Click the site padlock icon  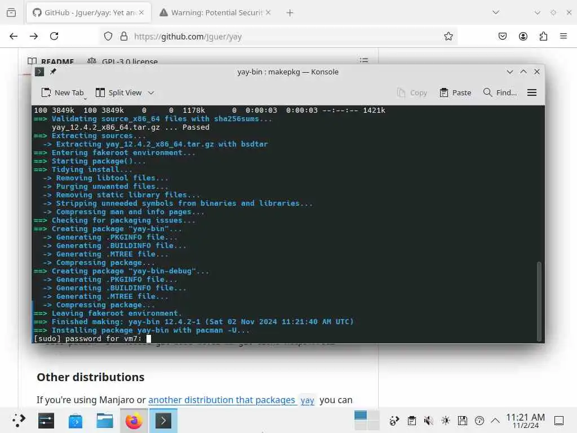pyautogui.click(x=124, y=37)
